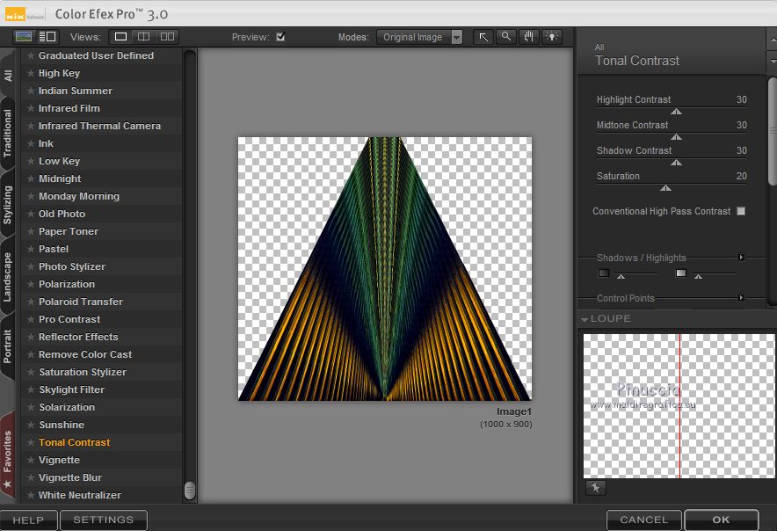Screen dimensions: 777x531
Task: Switch to split preview view
Action: point(143,37)
